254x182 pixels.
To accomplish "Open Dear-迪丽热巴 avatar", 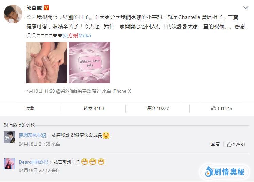I will click(10, 164).
